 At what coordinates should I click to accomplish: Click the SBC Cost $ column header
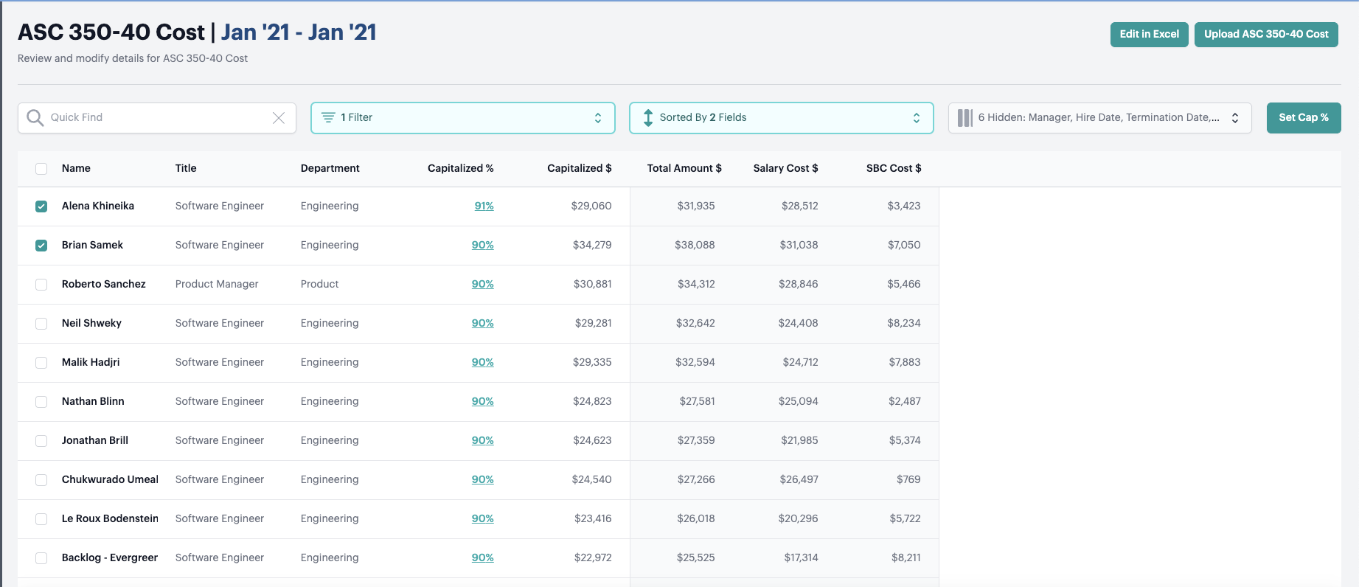(x=894, y=168)
